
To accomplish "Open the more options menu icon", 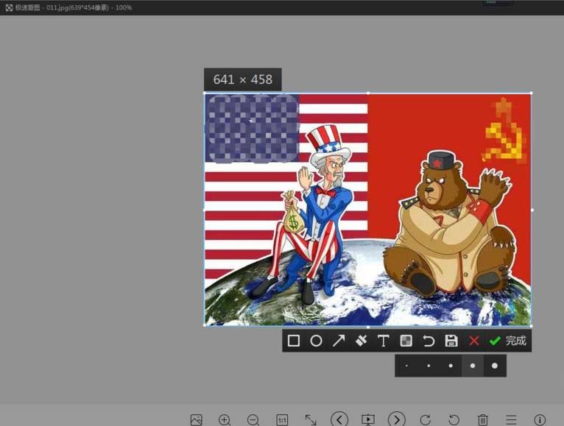I will click(x=511, y=420).
